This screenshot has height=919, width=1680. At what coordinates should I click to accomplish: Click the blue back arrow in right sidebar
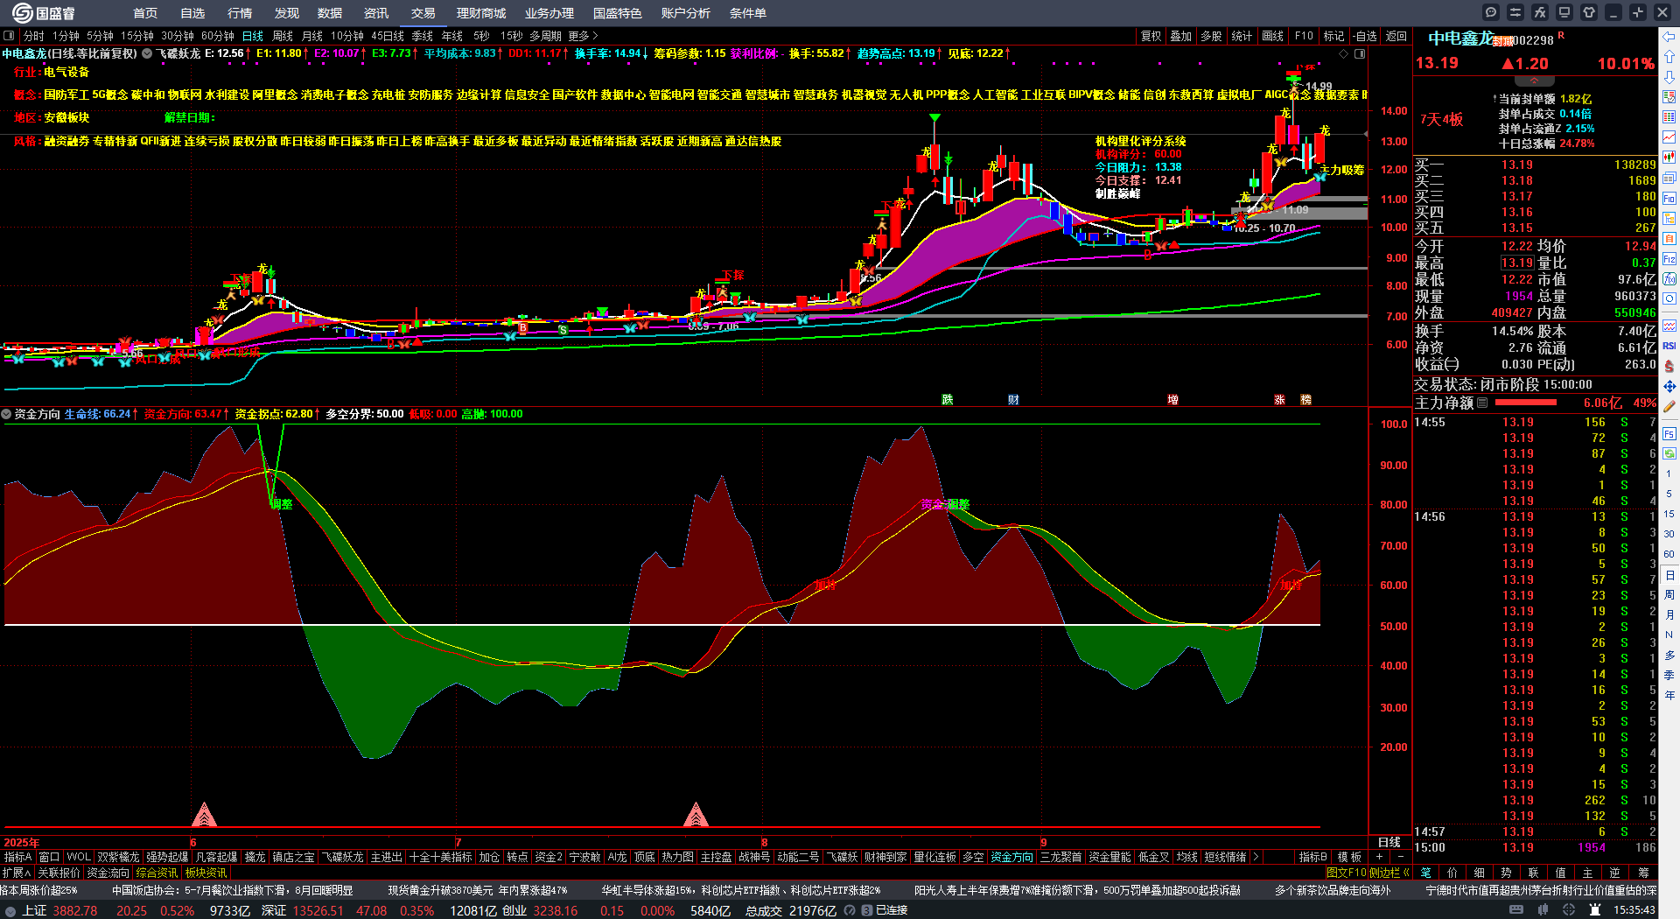coord(1669,37)
